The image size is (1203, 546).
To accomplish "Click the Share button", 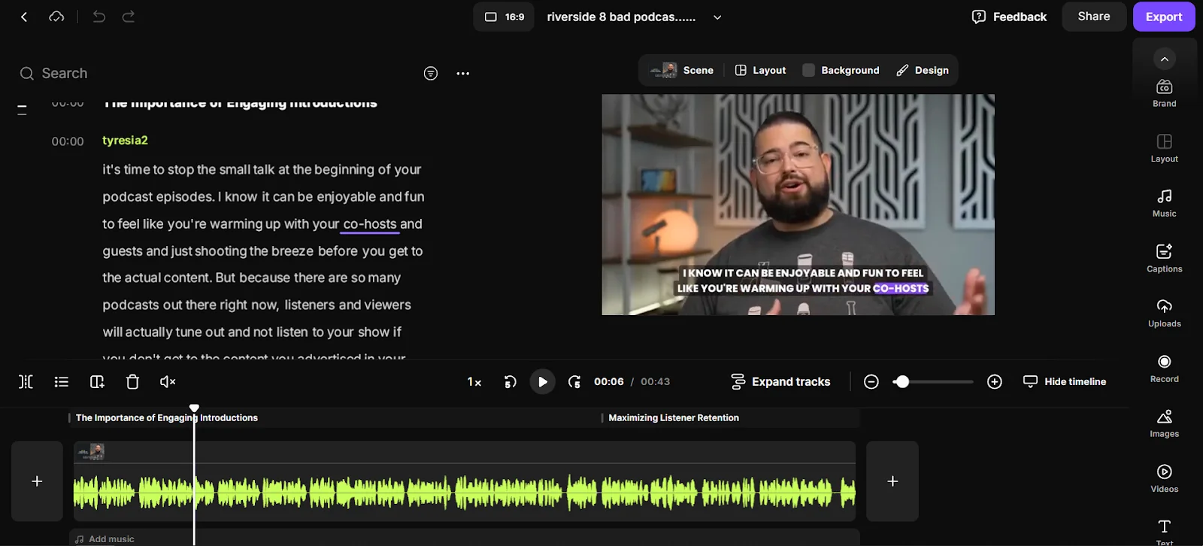I will (1093, 17).
